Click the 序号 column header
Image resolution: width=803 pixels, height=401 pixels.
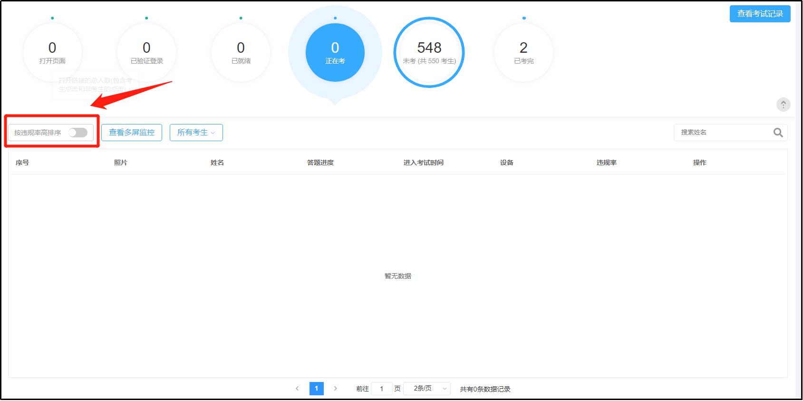tap(22, 162)
